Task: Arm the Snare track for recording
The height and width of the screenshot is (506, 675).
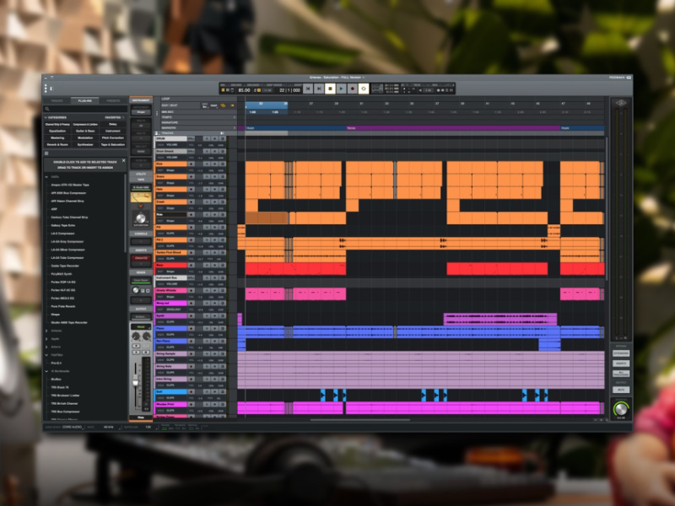Action: click(192, 177)
